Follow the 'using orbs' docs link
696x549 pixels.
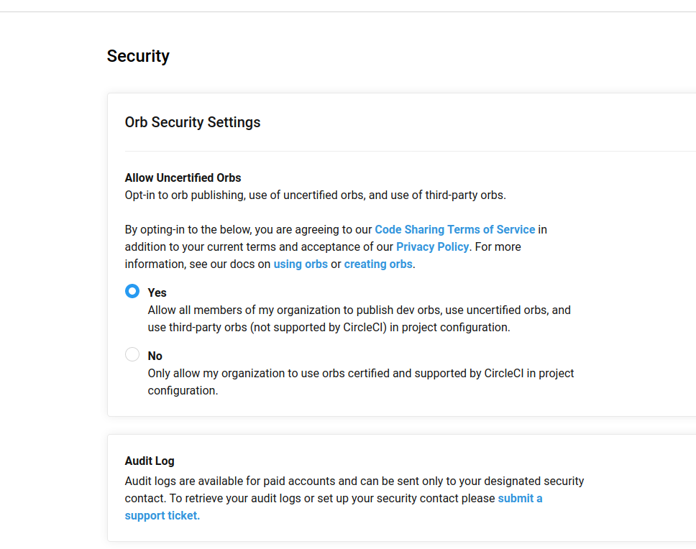(301, 264)
